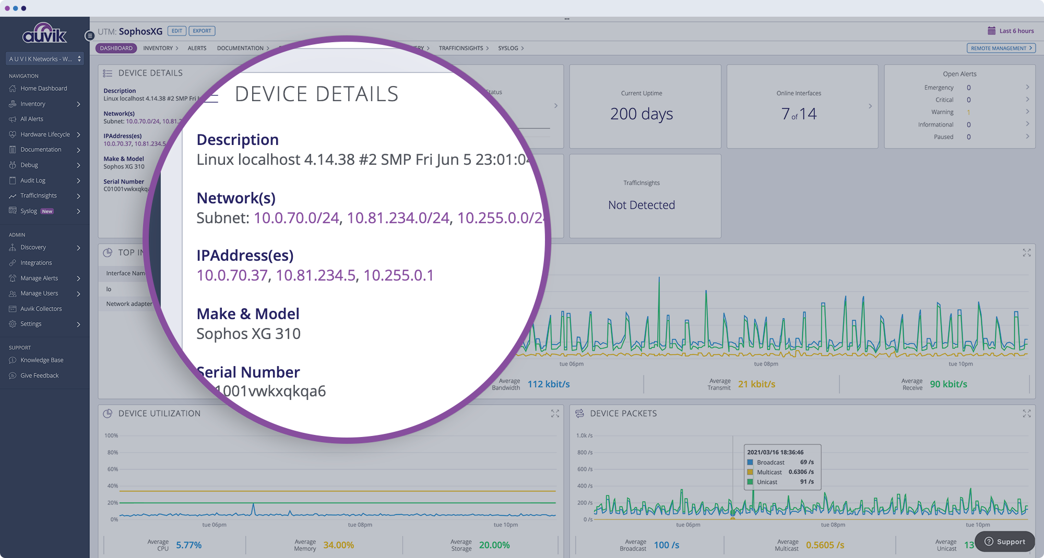Screen dimensions: 1044x558
Task: Open the Alerts top tab
Action: pos(197,48)
